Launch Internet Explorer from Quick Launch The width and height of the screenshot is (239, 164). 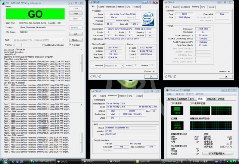click(x=13, y=161)
